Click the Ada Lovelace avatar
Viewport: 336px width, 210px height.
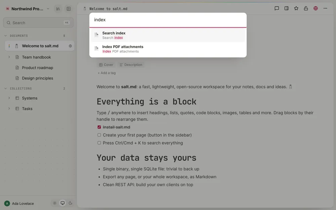[x=7, y=203]
